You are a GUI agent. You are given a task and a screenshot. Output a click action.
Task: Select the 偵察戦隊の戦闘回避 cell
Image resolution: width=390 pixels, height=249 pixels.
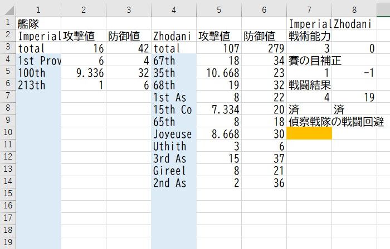[309, 121]
